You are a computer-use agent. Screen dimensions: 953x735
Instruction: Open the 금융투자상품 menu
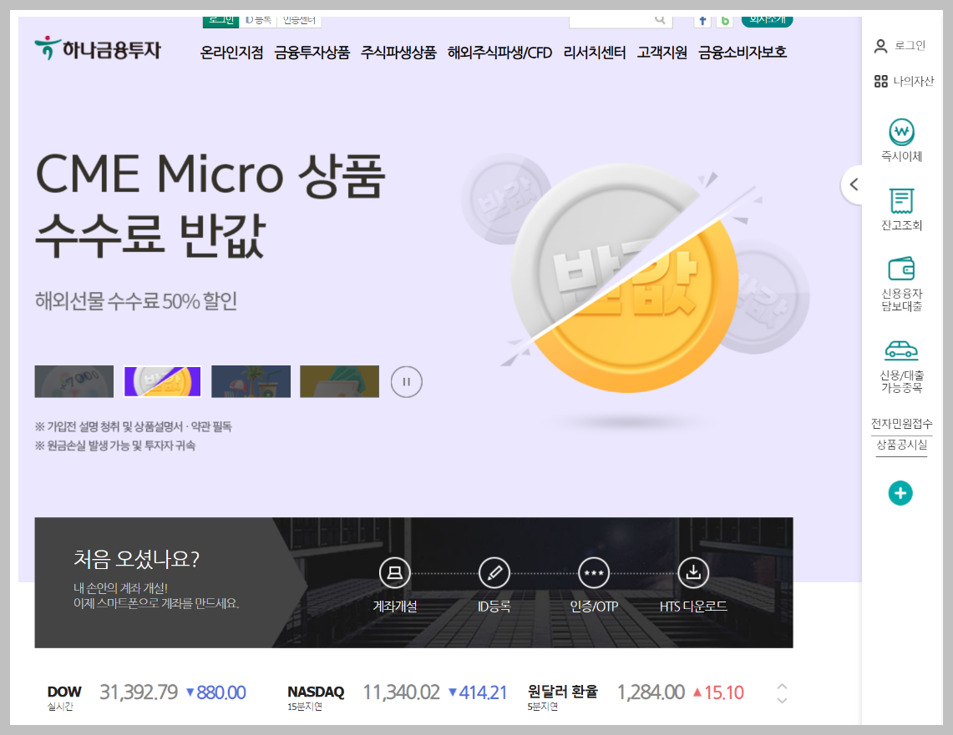[x=312, y=53]
